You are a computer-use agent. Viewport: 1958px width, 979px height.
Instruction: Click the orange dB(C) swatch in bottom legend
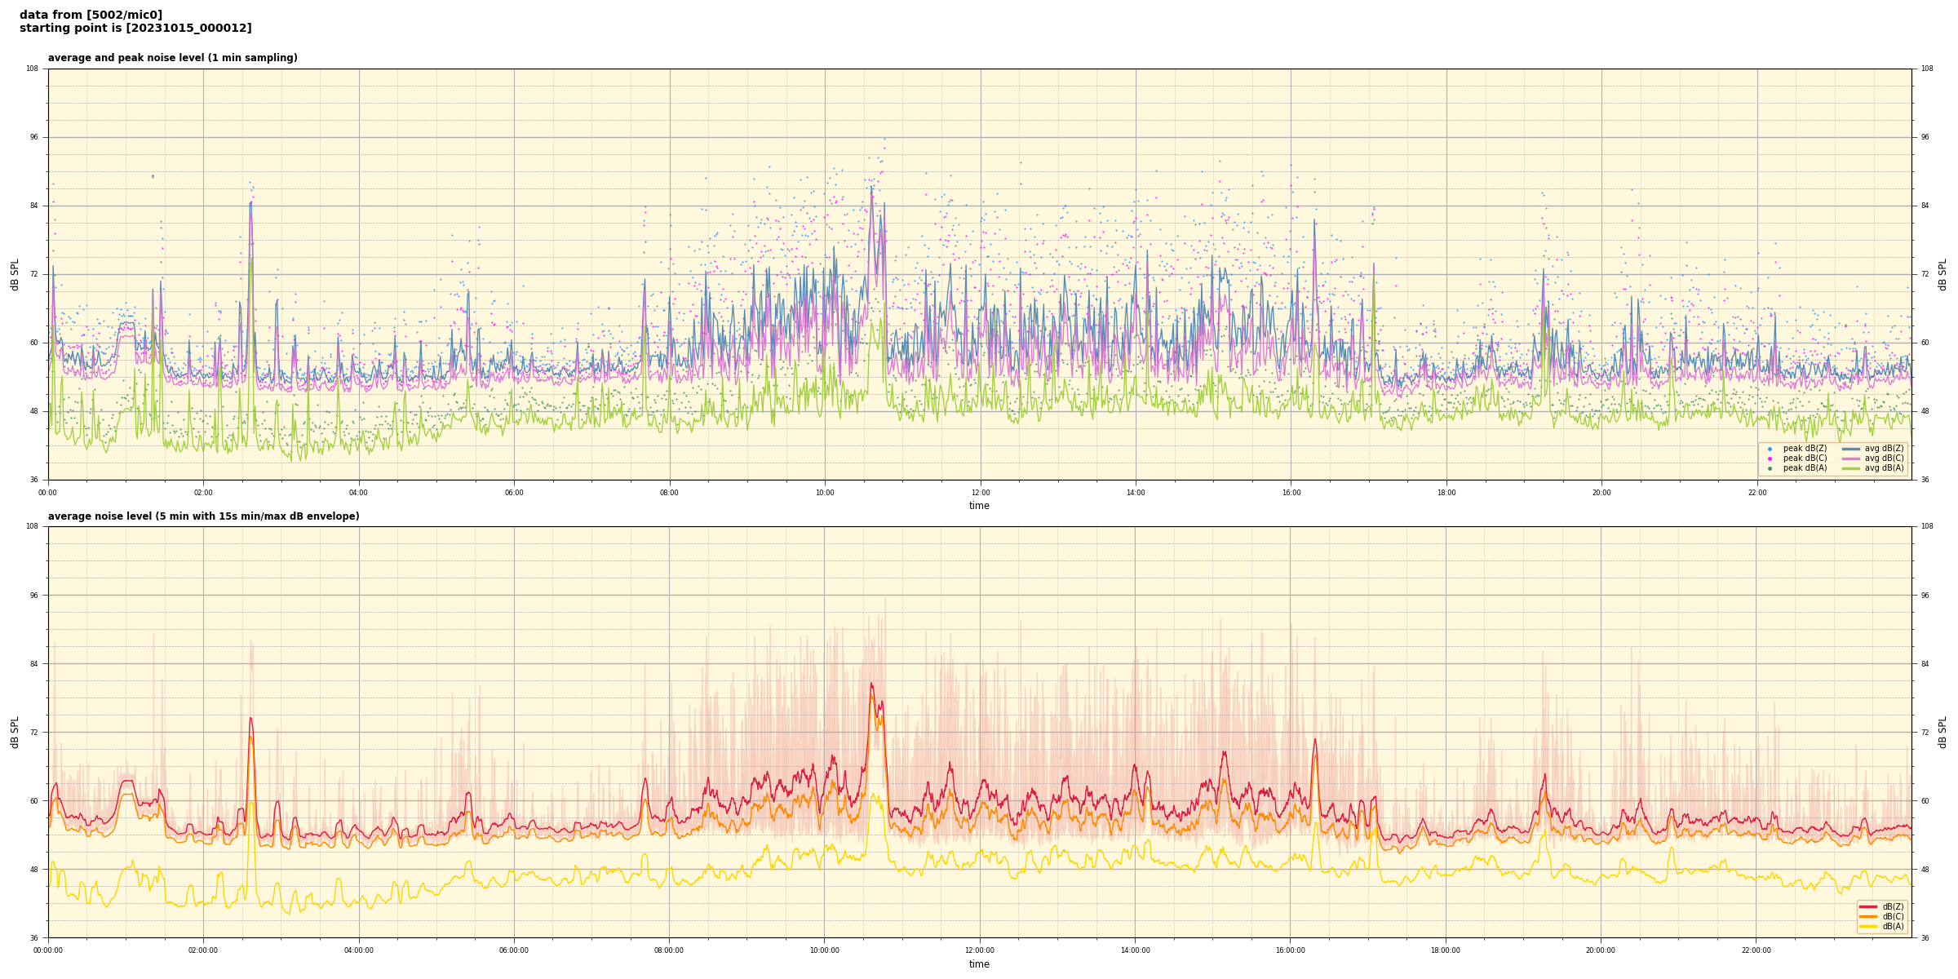click(1868, 916)
